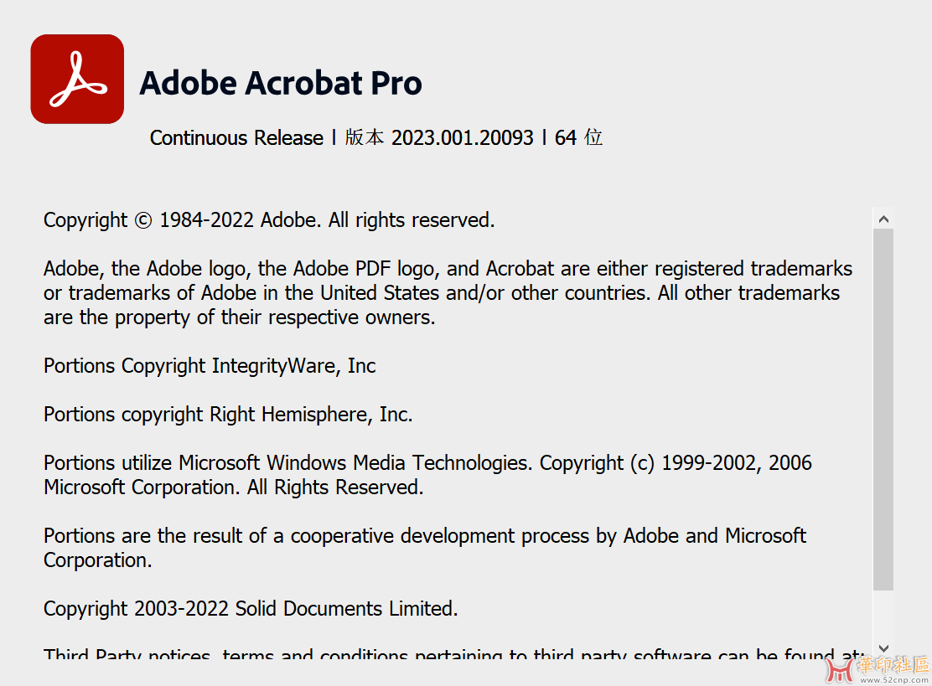Image resolution: width=932 pixels, height=686 pixels.
Task: Click the 64 位 architecture label
Action: [578, 138]
